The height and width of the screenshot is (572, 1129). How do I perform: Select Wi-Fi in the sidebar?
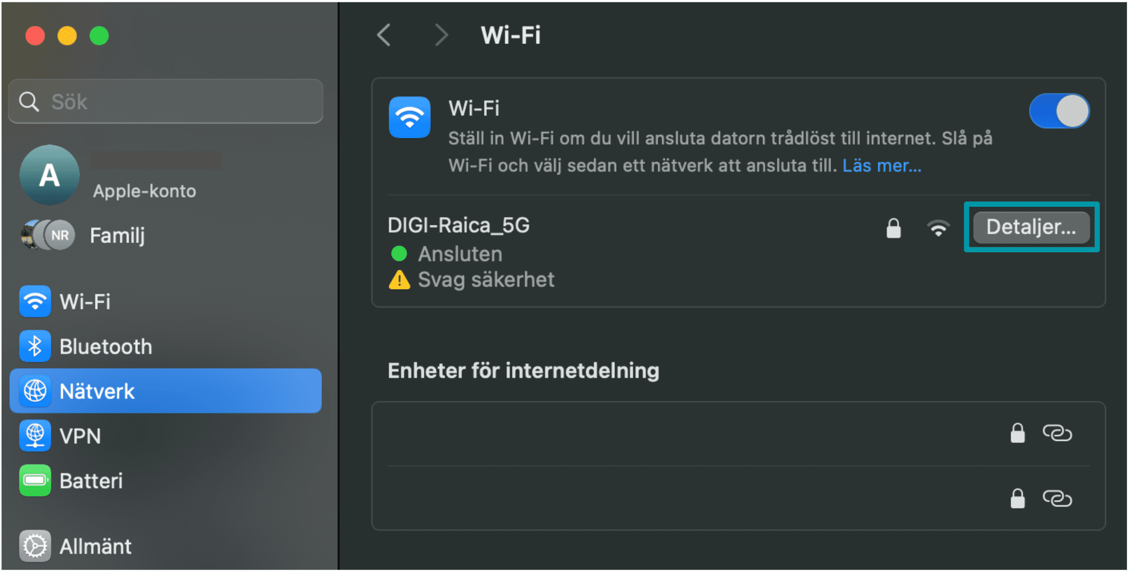pyautogui.click(x=165, y=301)
